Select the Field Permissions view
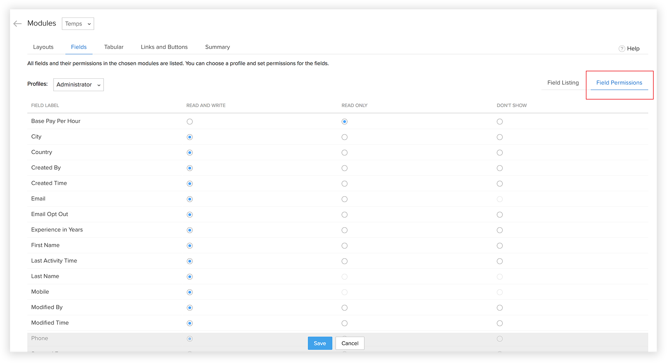Viewport: 667px width, 363px height. (x=619, y=83)
